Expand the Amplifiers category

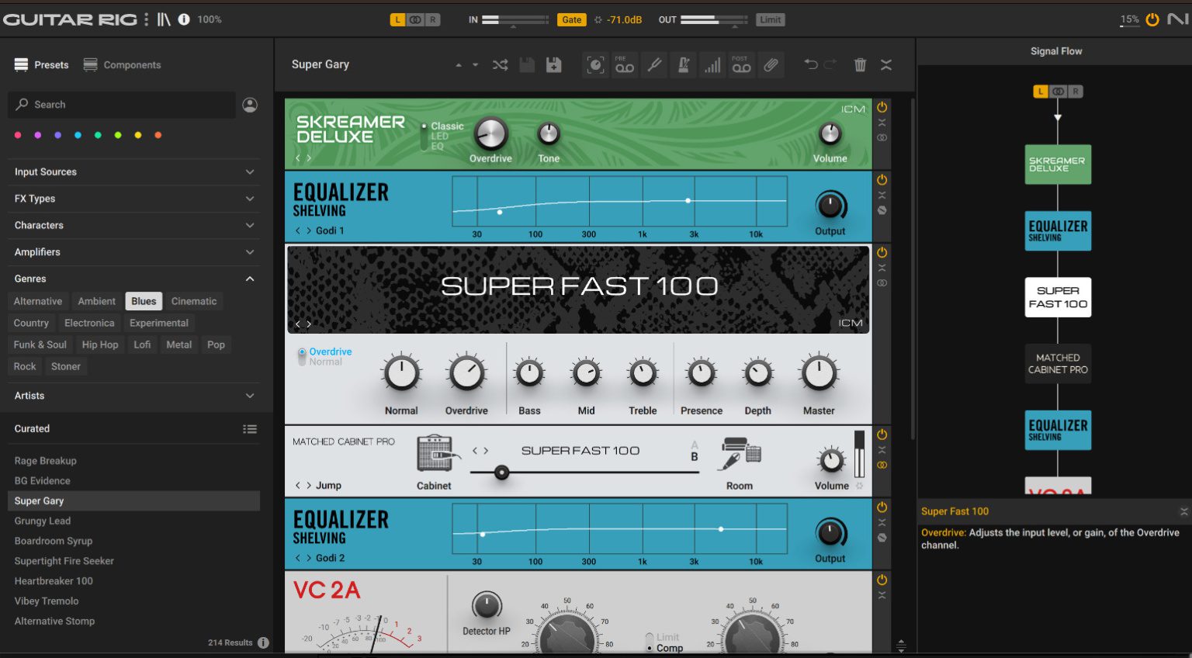(x=250, y=251)
